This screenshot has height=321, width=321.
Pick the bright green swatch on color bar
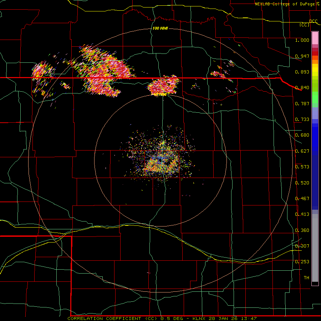[315, 97]
